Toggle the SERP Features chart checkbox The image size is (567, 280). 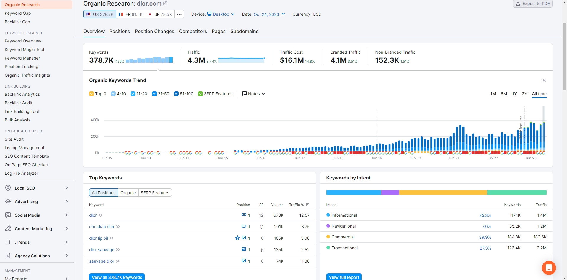pos(201,94)
